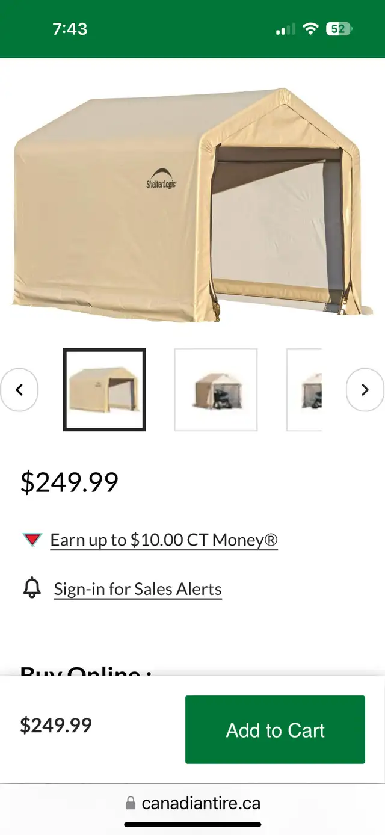Select the first empty shelter thumbnail
This screenshot has height=835, width=385.
coord(105,390)
